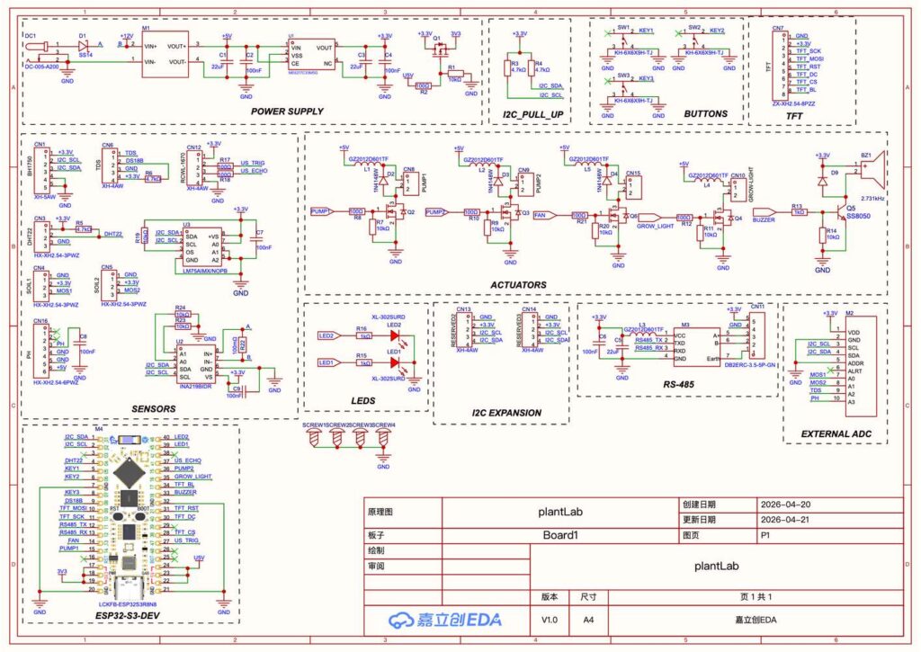The width and height of the screenshot is (921, 652).
Task: Click the SW3 push-button symbol
Action: point(624,91)
